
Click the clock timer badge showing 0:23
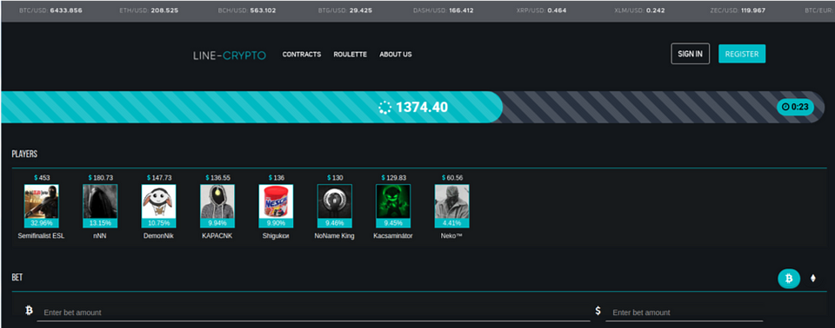pos(795,107)
